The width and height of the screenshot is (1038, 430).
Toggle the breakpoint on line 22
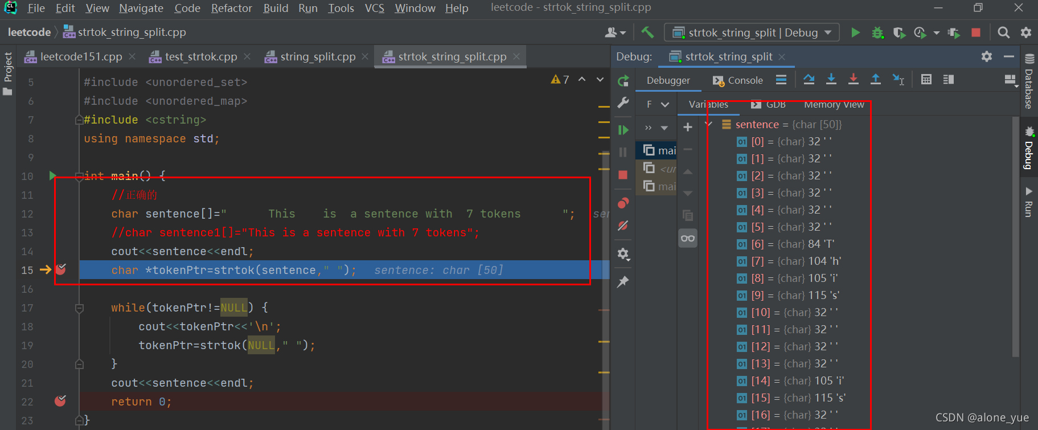tap(60, 401)
